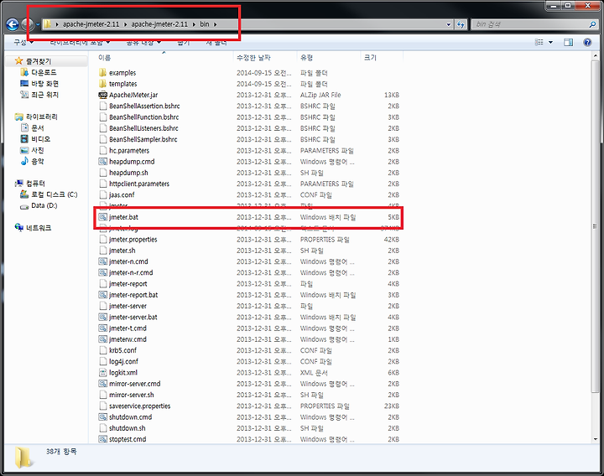The height and width of the screenshot is (476, 604).
Task: Open 최근 위치 in the navigation pane
Action: 44,95
